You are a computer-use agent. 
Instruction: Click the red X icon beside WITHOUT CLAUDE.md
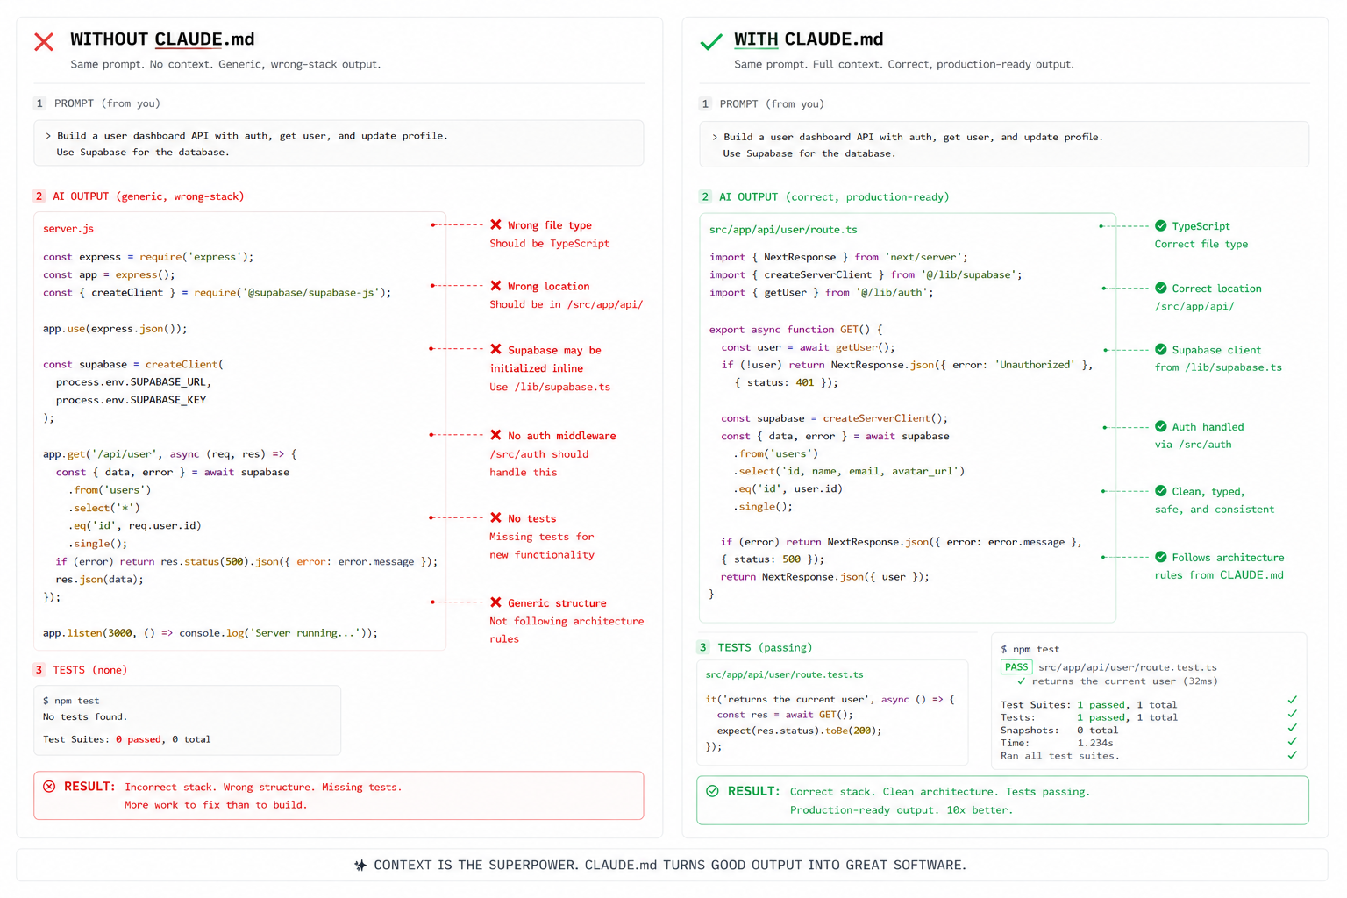pos(44,41)
